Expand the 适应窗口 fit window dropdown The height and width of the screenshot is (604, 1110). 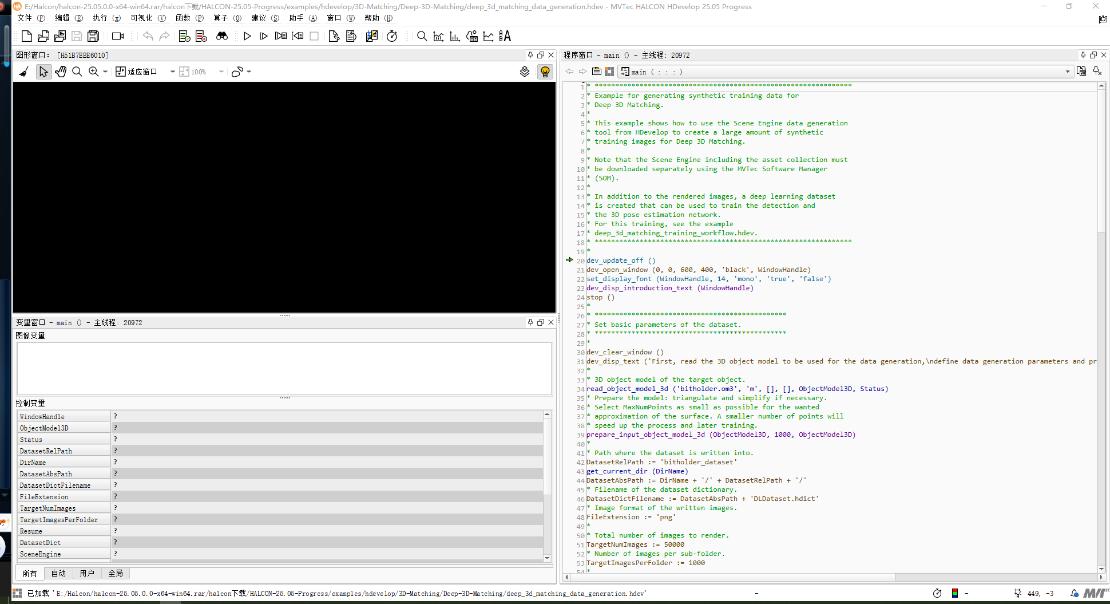(172, 72)
